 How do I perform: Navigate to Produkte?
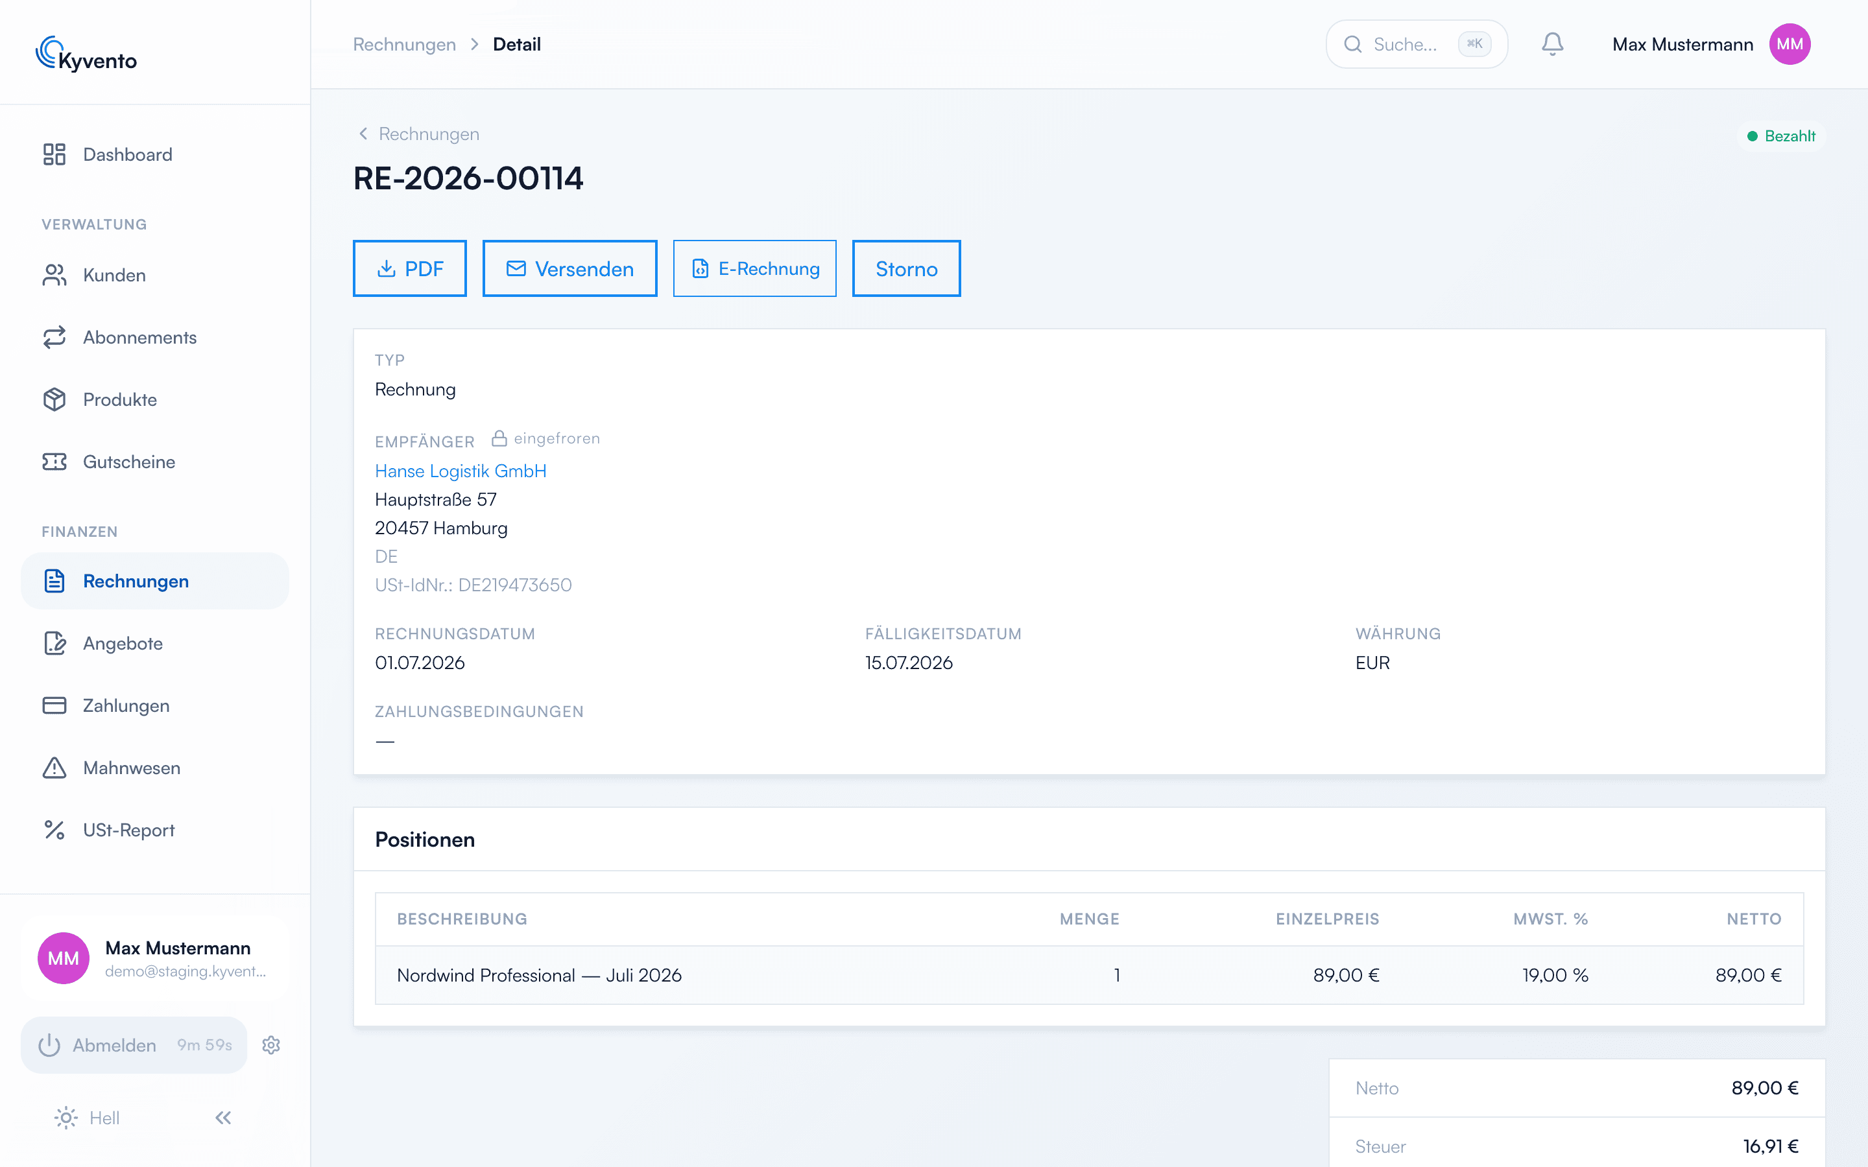(154, 399)
